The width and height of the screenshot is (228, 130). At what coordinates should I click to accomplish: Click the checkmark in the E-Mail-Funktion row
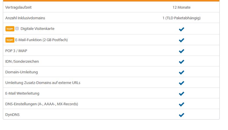(181, 40)
